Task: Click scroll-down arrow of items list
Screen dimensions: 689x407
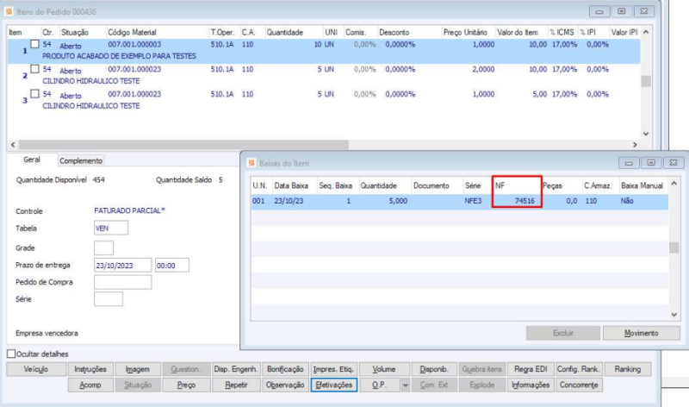Action: click(x=646, y=134)
